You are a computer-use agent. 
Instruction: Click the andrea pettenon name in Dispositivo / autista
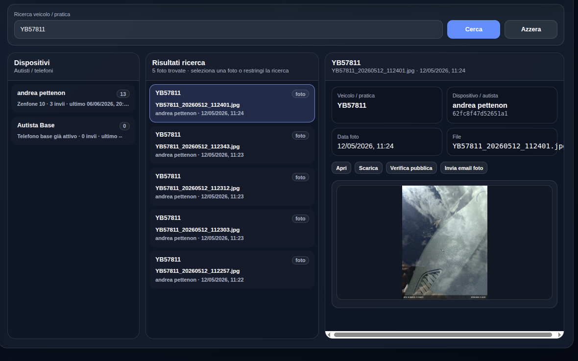point(480,105)
